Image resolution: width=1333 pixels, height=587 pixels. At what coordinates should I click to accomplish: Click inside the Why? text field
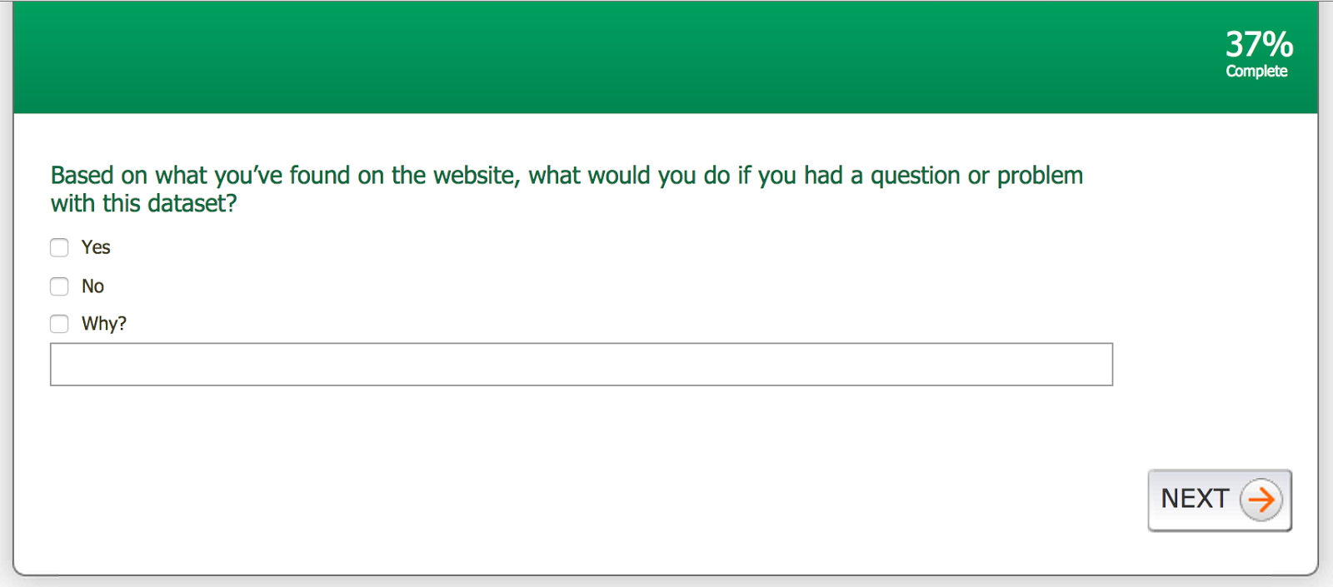tap(581, 365)
